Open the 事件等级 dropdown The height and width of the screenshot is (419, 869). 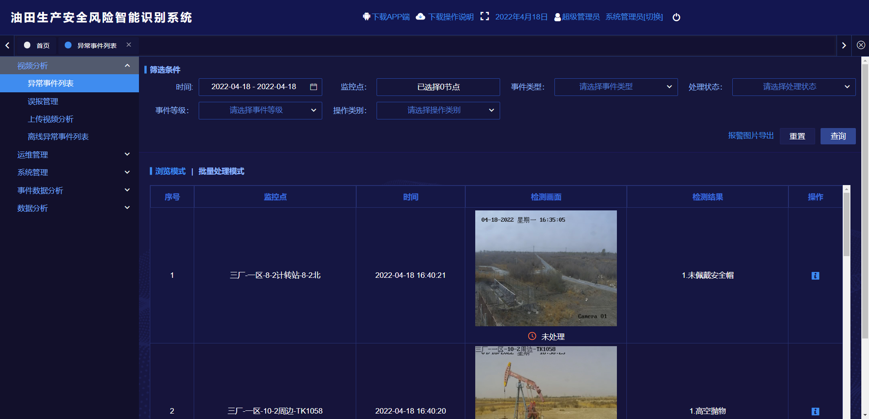pyautogui.click(x=260, y=110)
